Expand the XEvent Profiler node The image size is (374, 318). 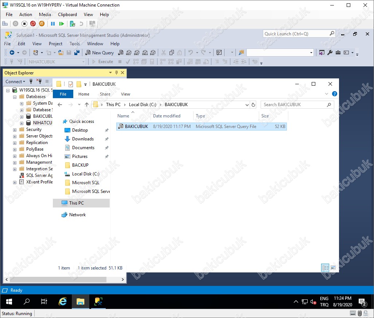click(15, 182)
